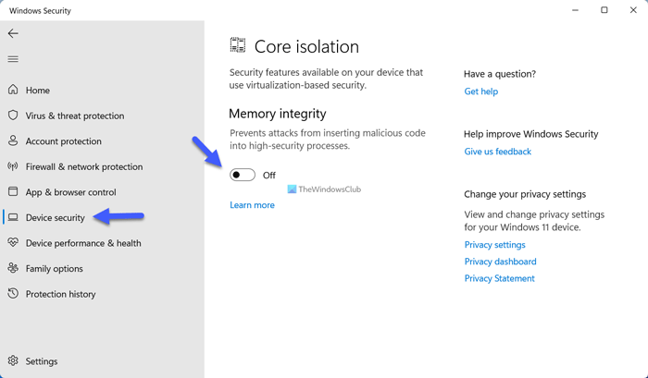Click the Firewall & network protection icon
The image size is (648, 378).
coord(13,167)
